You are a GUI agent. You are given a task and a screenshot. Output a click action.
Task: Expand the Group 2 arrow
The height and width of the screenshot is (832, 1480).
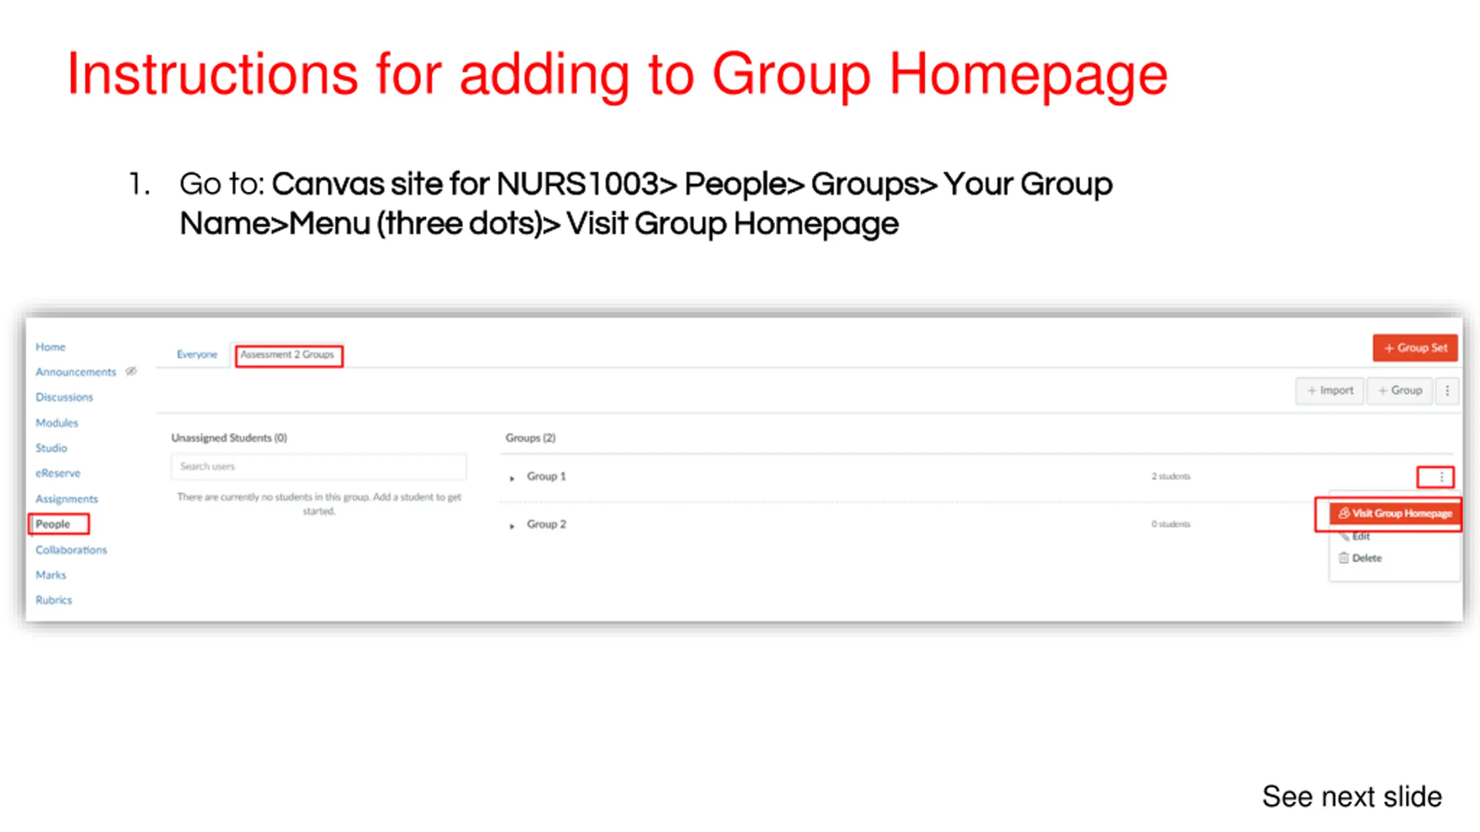coord(512,526)
